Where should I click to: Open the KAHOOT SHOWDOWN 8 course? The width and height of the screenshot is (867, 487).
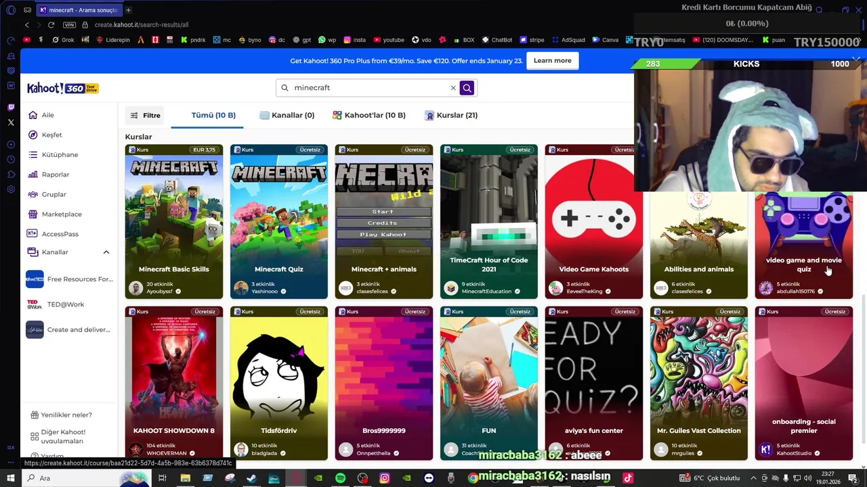(174, 384)
